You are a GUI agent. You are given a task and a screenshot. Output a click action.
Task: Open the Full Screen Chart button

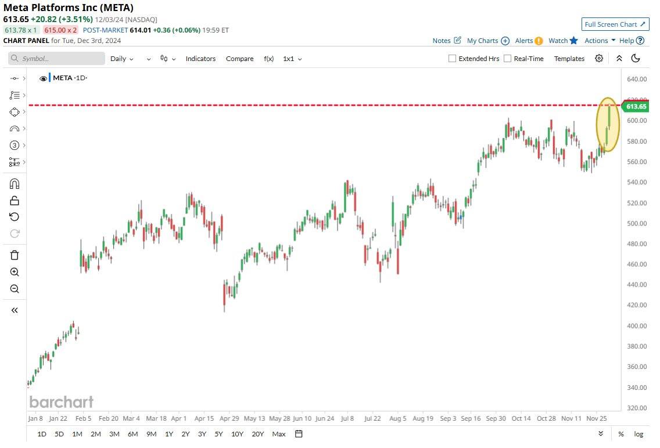[615, 24]
